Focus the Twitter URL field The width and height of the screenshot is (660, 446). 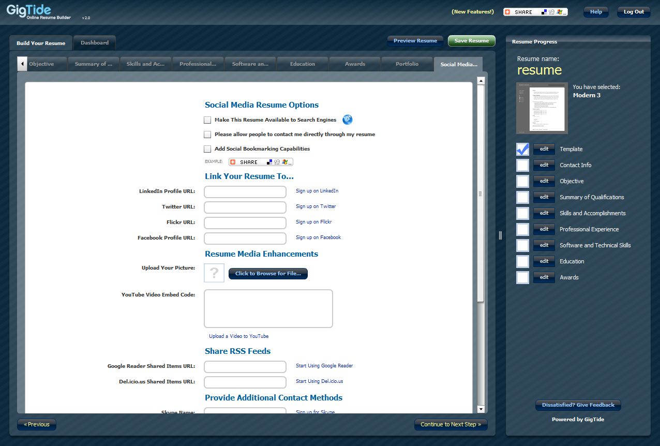(245, 207)
